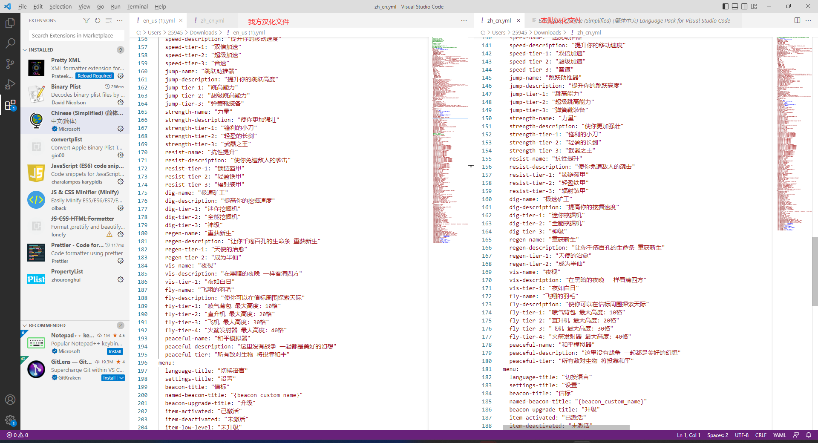
Task: Open GitLens Install dropdown arrow
Action: (121, 378)
